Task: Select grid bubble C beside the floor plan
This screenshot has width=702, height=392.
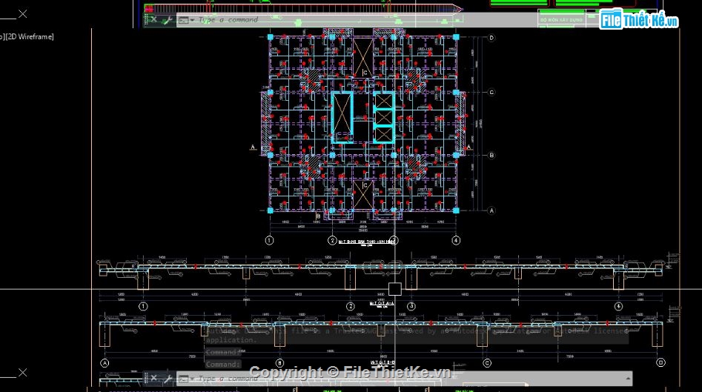Action: pos(491,93)
